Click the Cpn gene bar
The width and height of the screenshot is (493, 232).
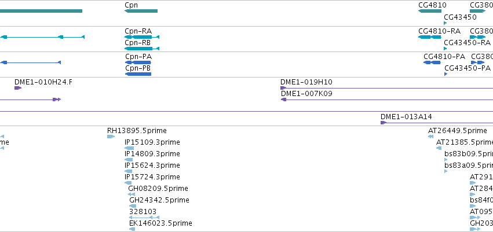click(141, 11)
